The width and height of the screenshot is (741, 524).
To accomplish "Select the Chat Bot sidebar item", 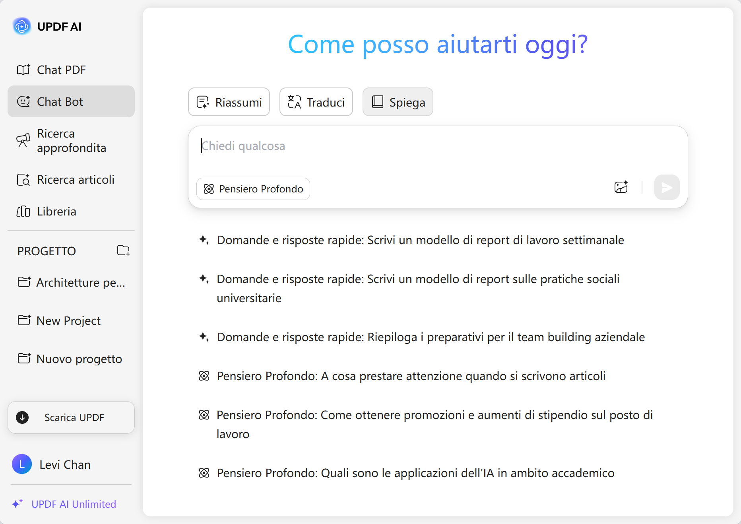I will tap(71, 101).
